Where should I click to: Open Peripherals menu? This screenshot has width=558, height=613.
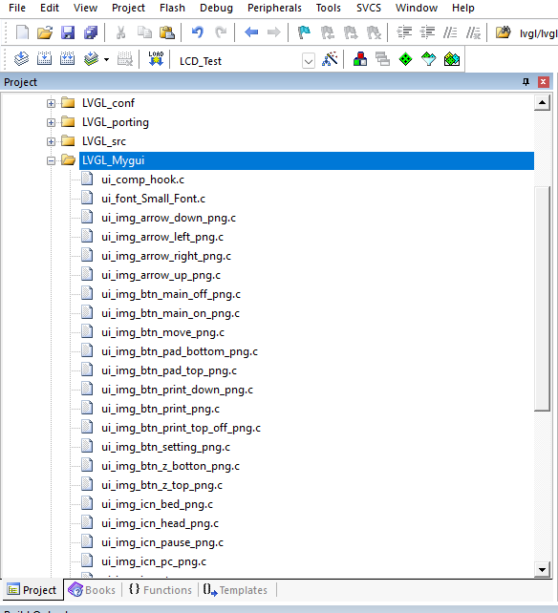pyautogui.click(x=274, y=8)
